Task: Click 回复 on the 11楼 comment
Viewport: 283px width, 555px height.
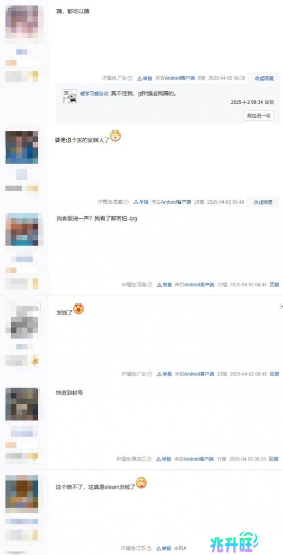Action: [274, 459]
